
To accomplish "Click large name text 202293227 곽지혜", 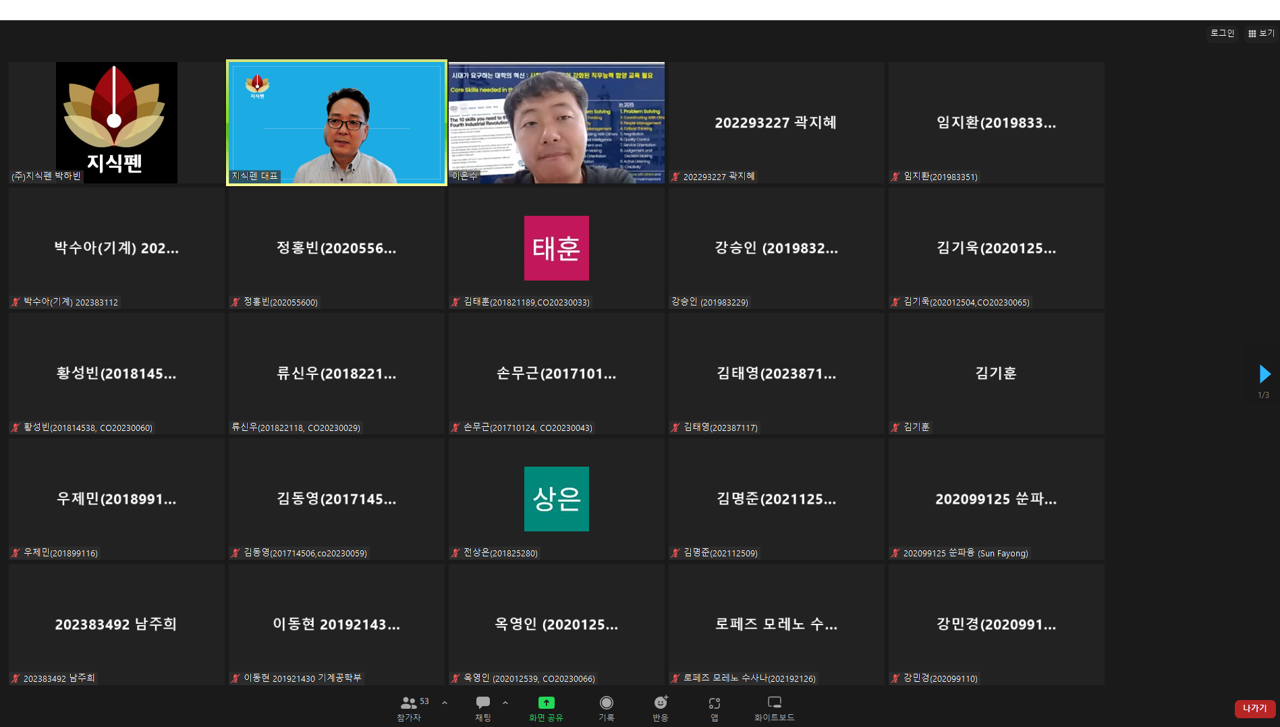I will 776,123.
